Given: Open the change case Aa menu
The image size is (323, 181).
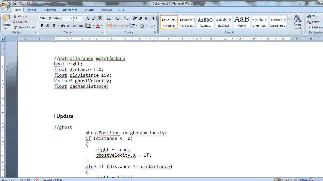Looking at the screenshot, I should coord(82,26).
